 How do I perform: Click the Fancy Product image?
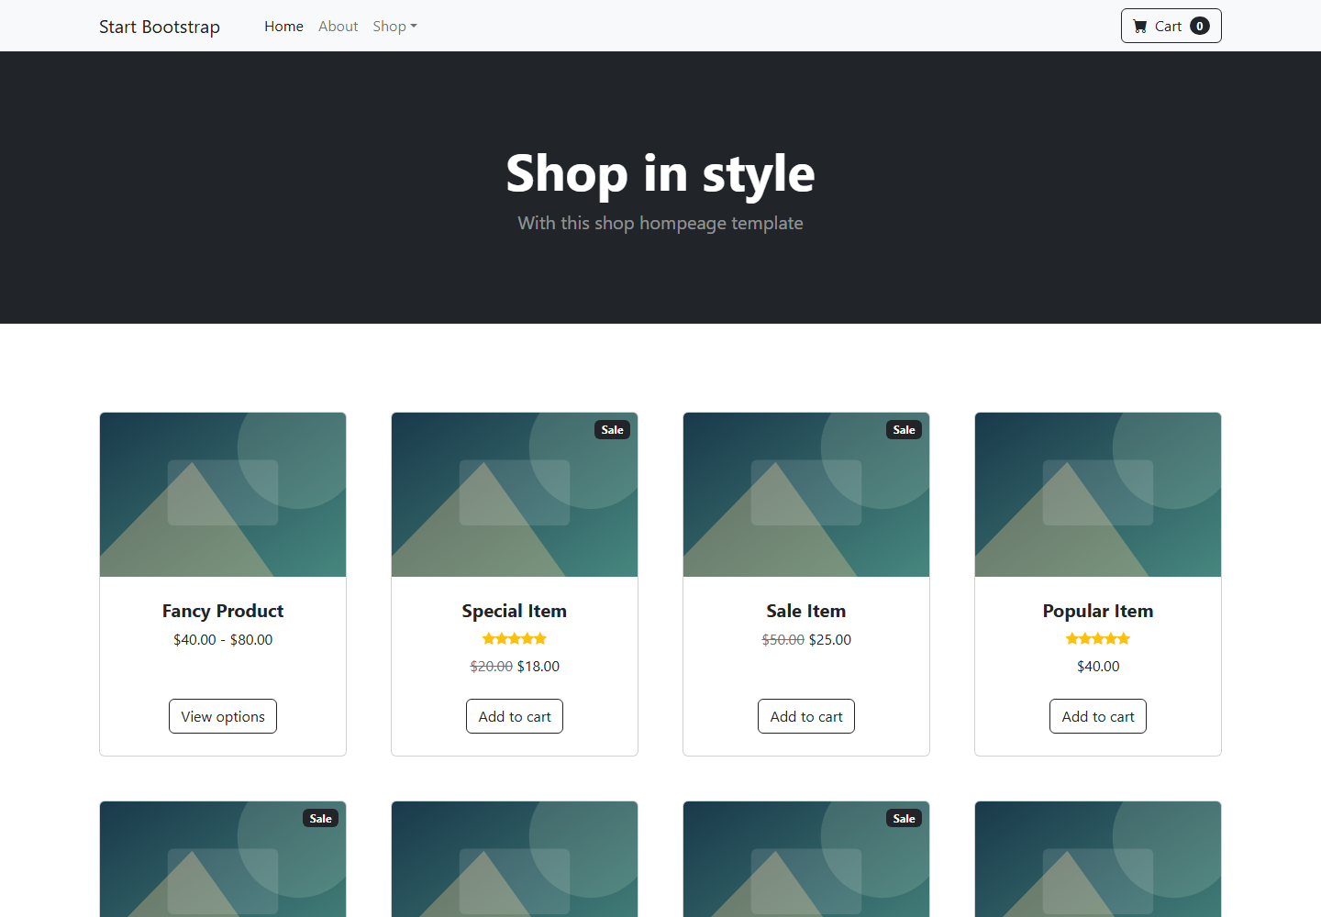pos(223,494)
